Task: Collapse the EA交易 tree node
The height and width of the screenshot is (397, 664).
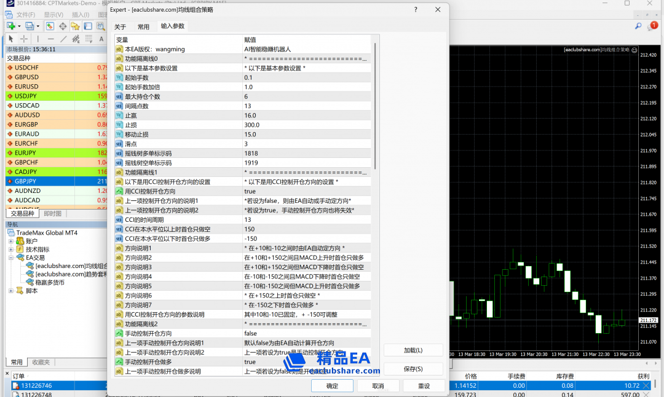Action: (11, 258)
